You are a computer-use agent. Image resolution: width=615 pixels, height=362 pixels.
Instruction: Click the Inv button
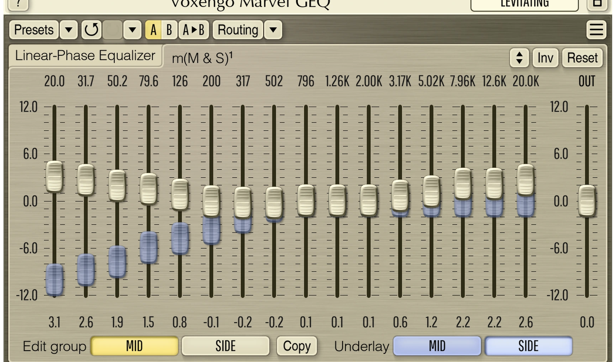[x=545, y=58]
